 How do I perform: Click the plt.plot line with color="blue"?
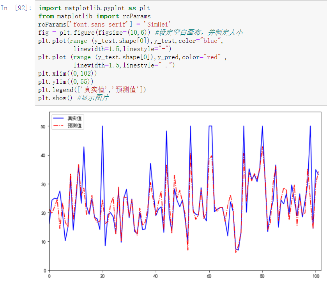[131, 41]
